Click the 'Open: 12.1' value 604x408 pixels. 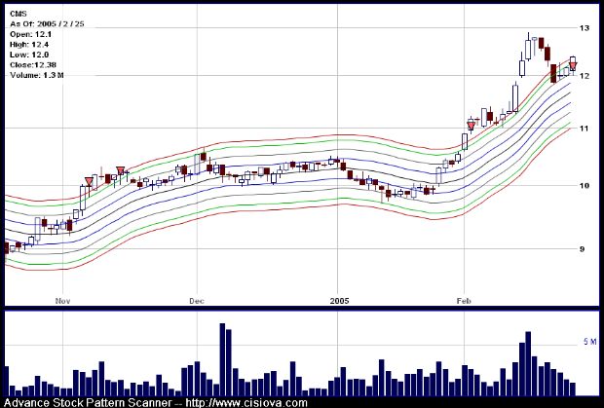31,34
